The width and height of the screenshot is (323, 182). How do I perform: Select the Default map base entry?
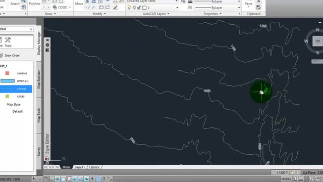18,111
